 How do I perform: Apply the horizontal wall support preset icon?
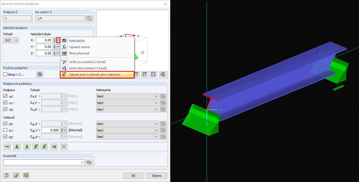point(54,146)
